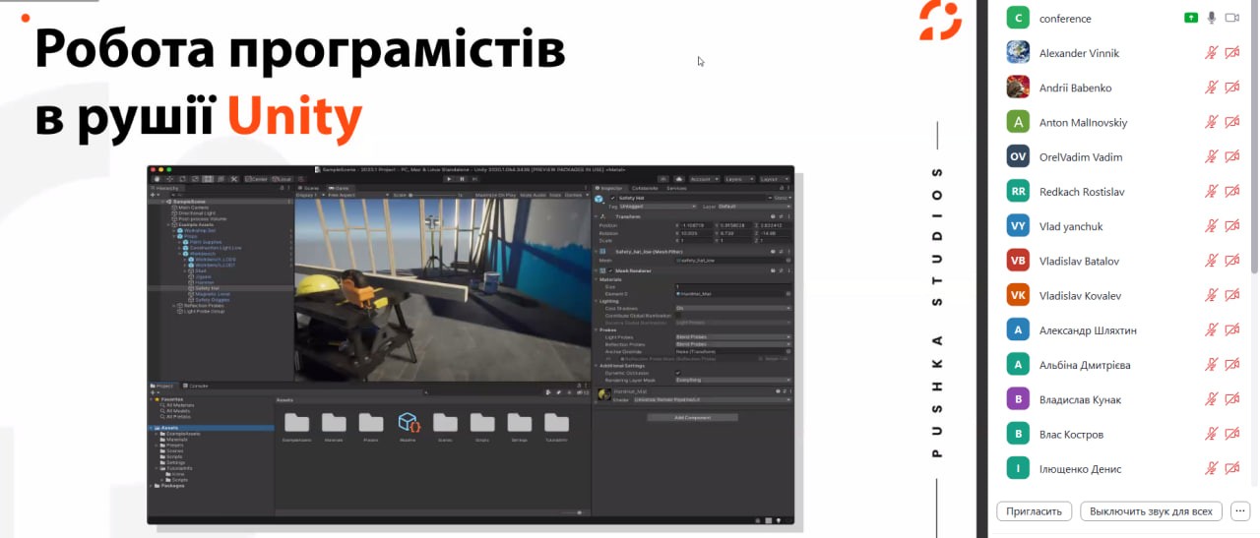
Task: Click muted microphone icon for Владислав Кунак
Action: click(x=1212, y=399)
